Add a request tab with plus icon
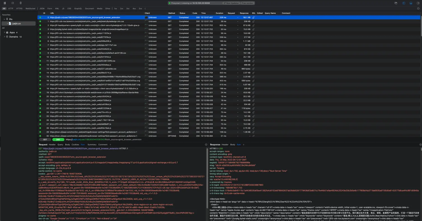The width and height of the screenshot is (422, 221). tap(110, 145)
